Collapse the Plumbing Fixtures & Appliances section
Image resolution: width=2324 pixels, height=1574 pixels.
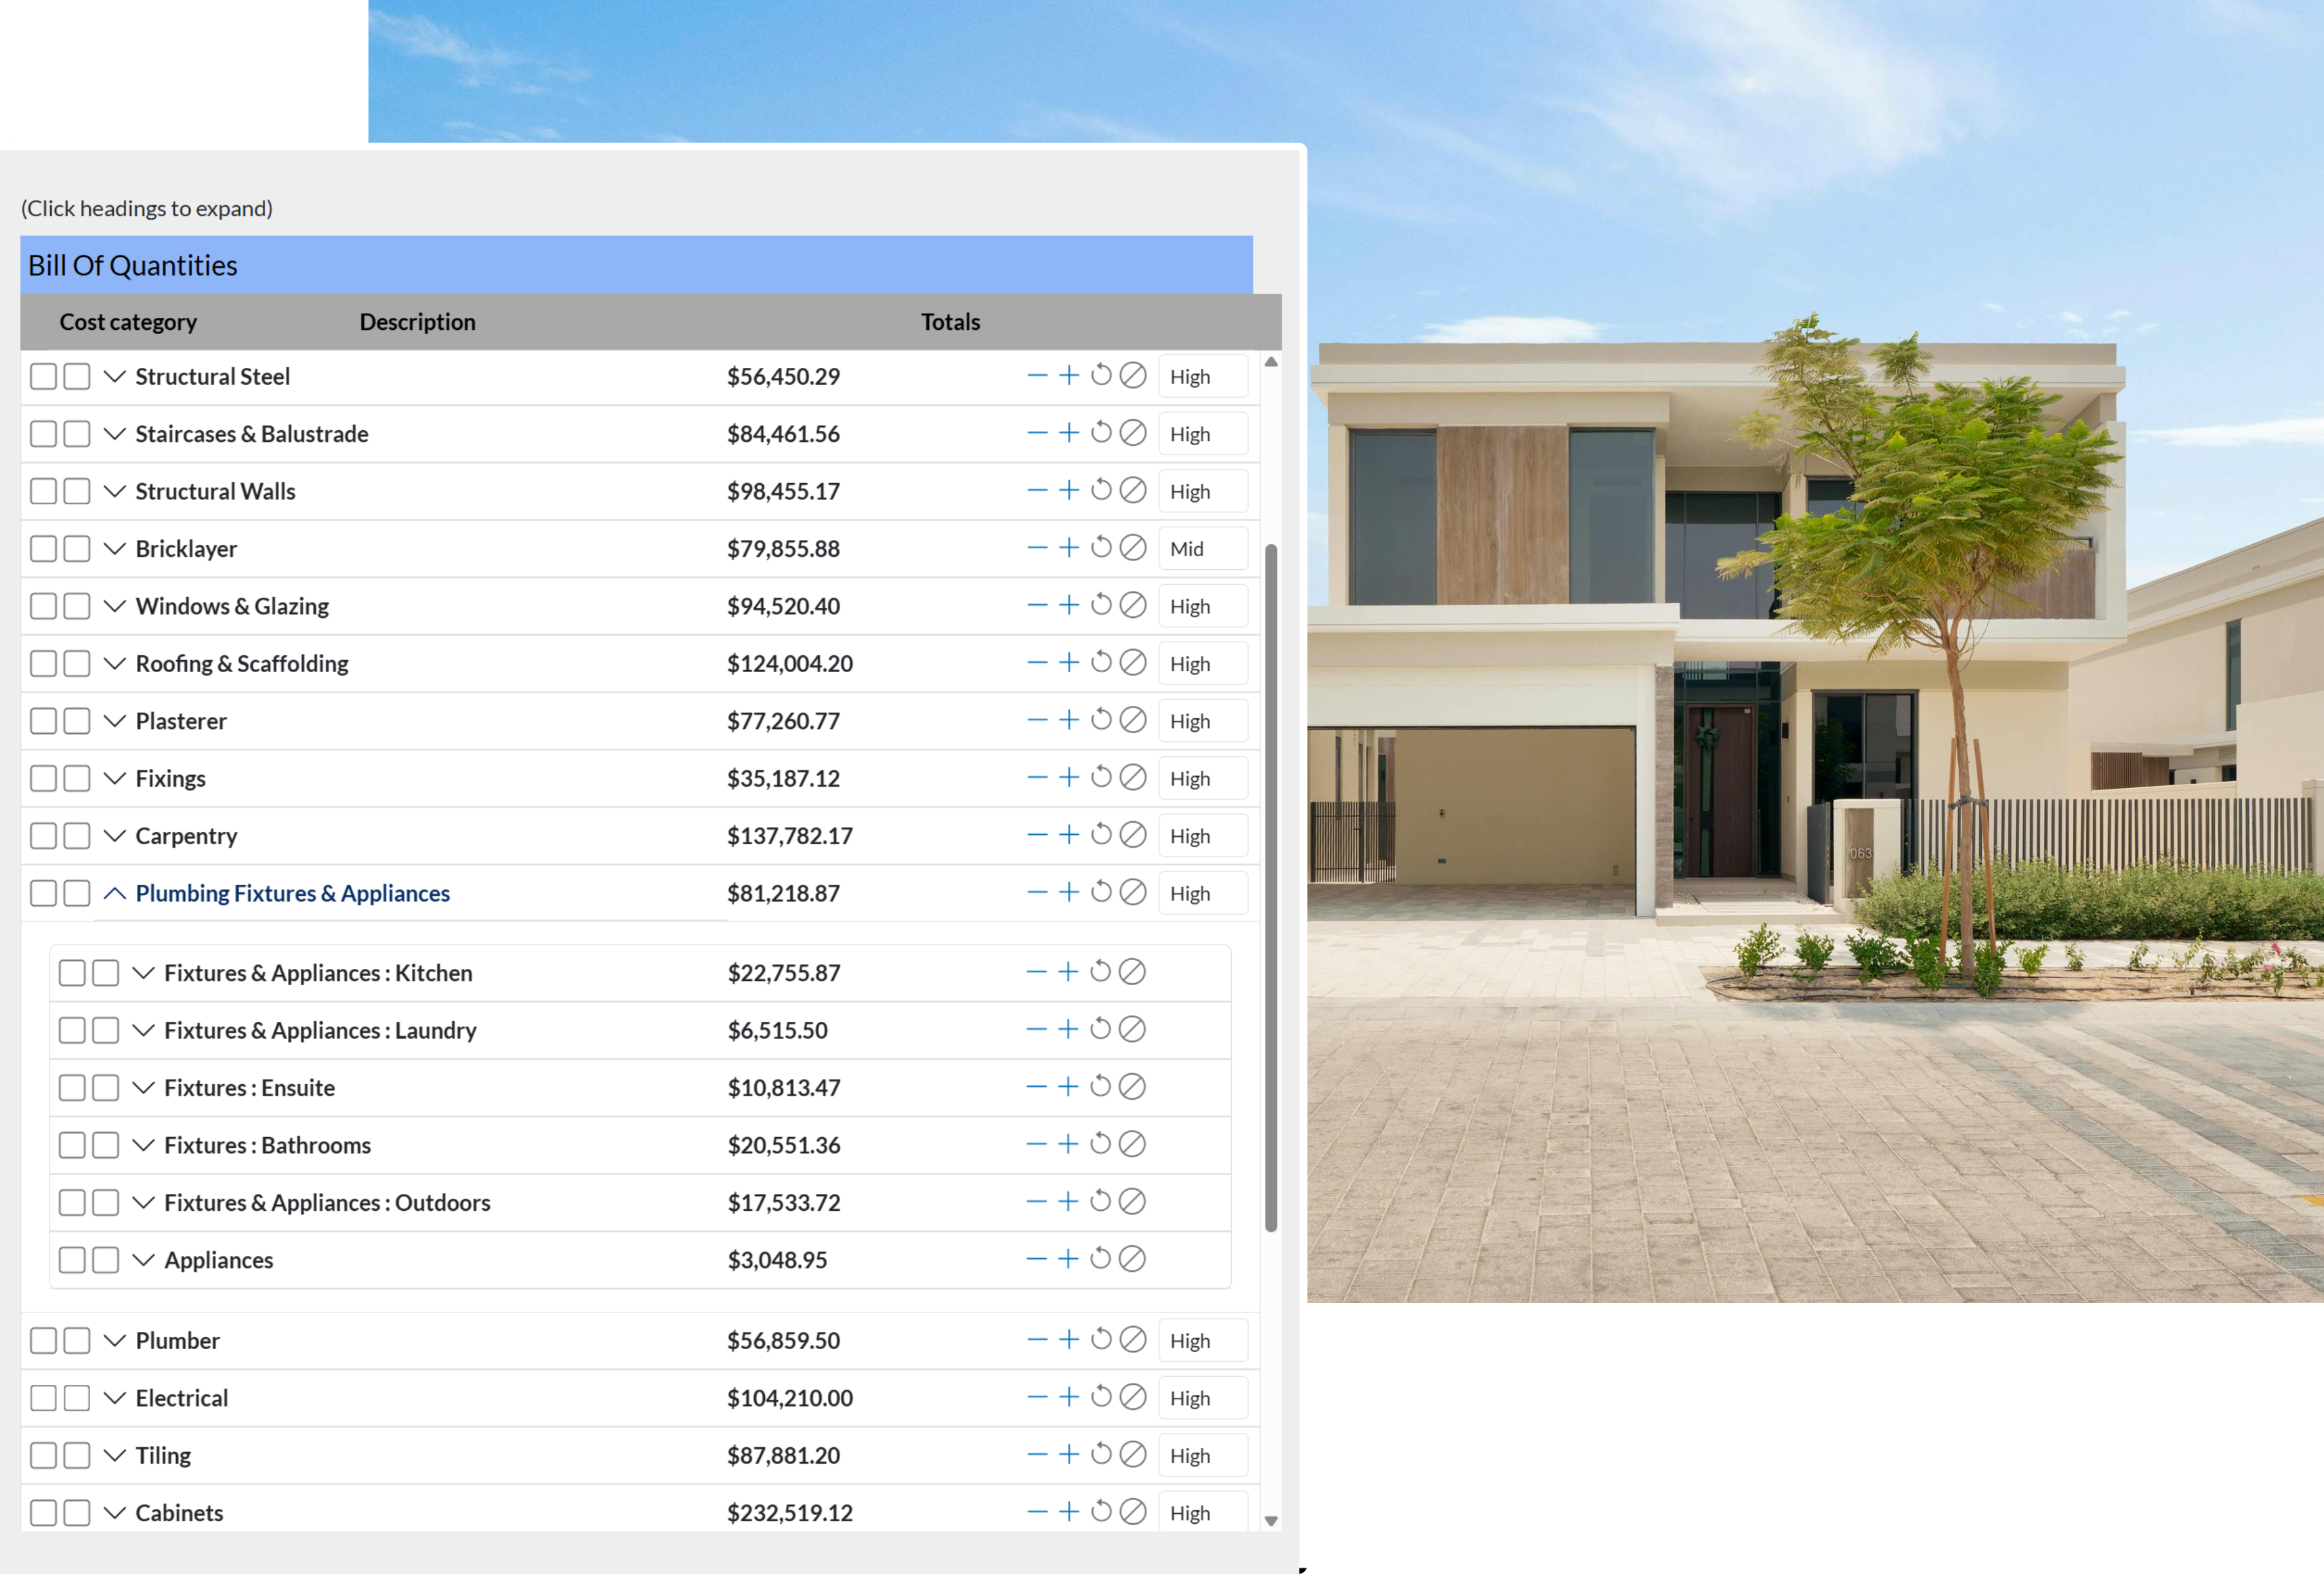point(115,893)
